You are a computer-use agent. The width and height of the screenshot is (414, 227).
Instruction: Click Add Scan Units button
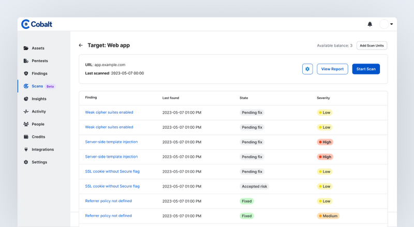pos(372,46)
